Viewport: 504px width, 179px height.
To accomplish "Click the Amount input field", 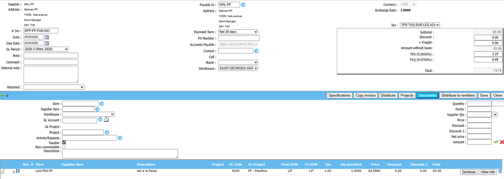I will [x=479, y=142].
